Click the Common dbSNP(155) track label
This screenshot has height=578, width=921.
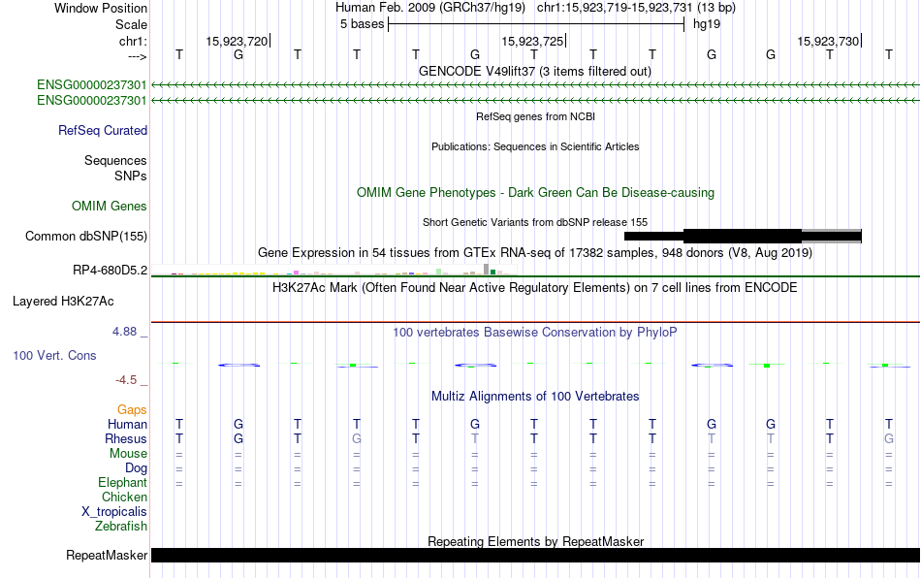pos(85,236)
